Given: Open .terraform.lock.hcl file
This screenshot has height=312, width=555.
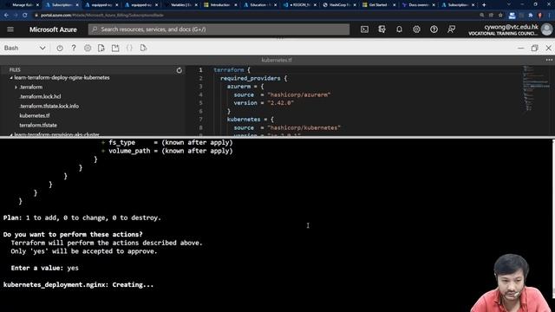Looking at the screenshot, I should click(x=40, y=96).
